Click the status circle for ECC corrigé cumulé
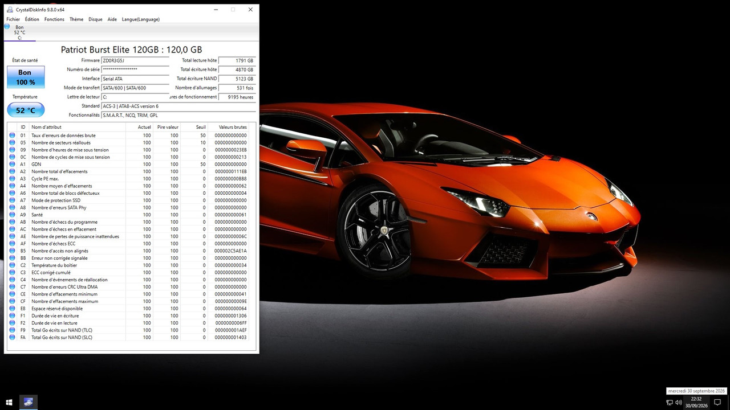 click(x=12, y=273)
